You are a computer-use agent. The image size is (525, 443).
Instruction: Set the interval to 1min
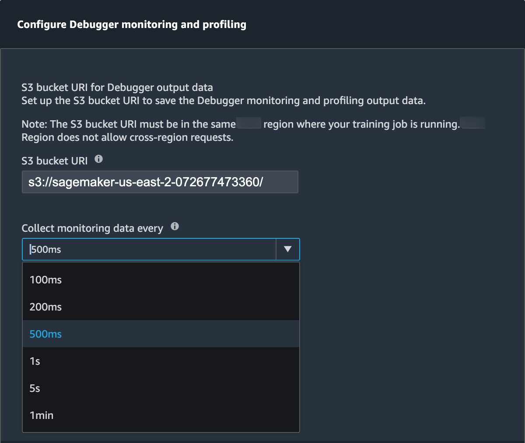click(42, 415)
